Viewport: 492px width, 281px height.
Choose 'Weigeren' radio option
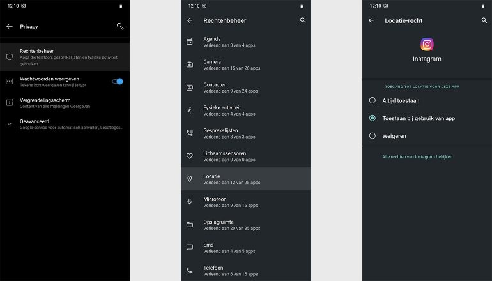point(373,136)
